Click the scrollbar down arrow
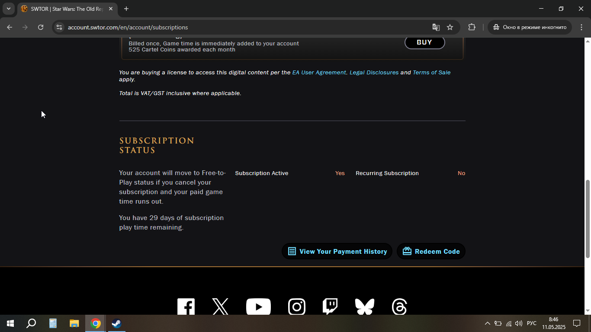Image resolution: width=591 pixels, height=332 pixels. point(588,311)
